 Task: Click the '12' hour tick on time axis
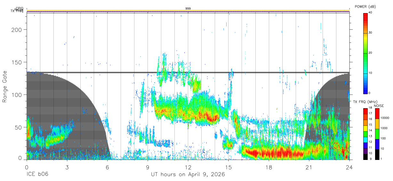188,167
